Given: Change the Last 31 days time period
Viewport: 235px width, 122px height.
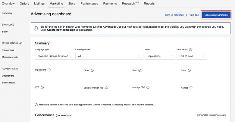Looking at the screenshot, I should tap(192, 56).
